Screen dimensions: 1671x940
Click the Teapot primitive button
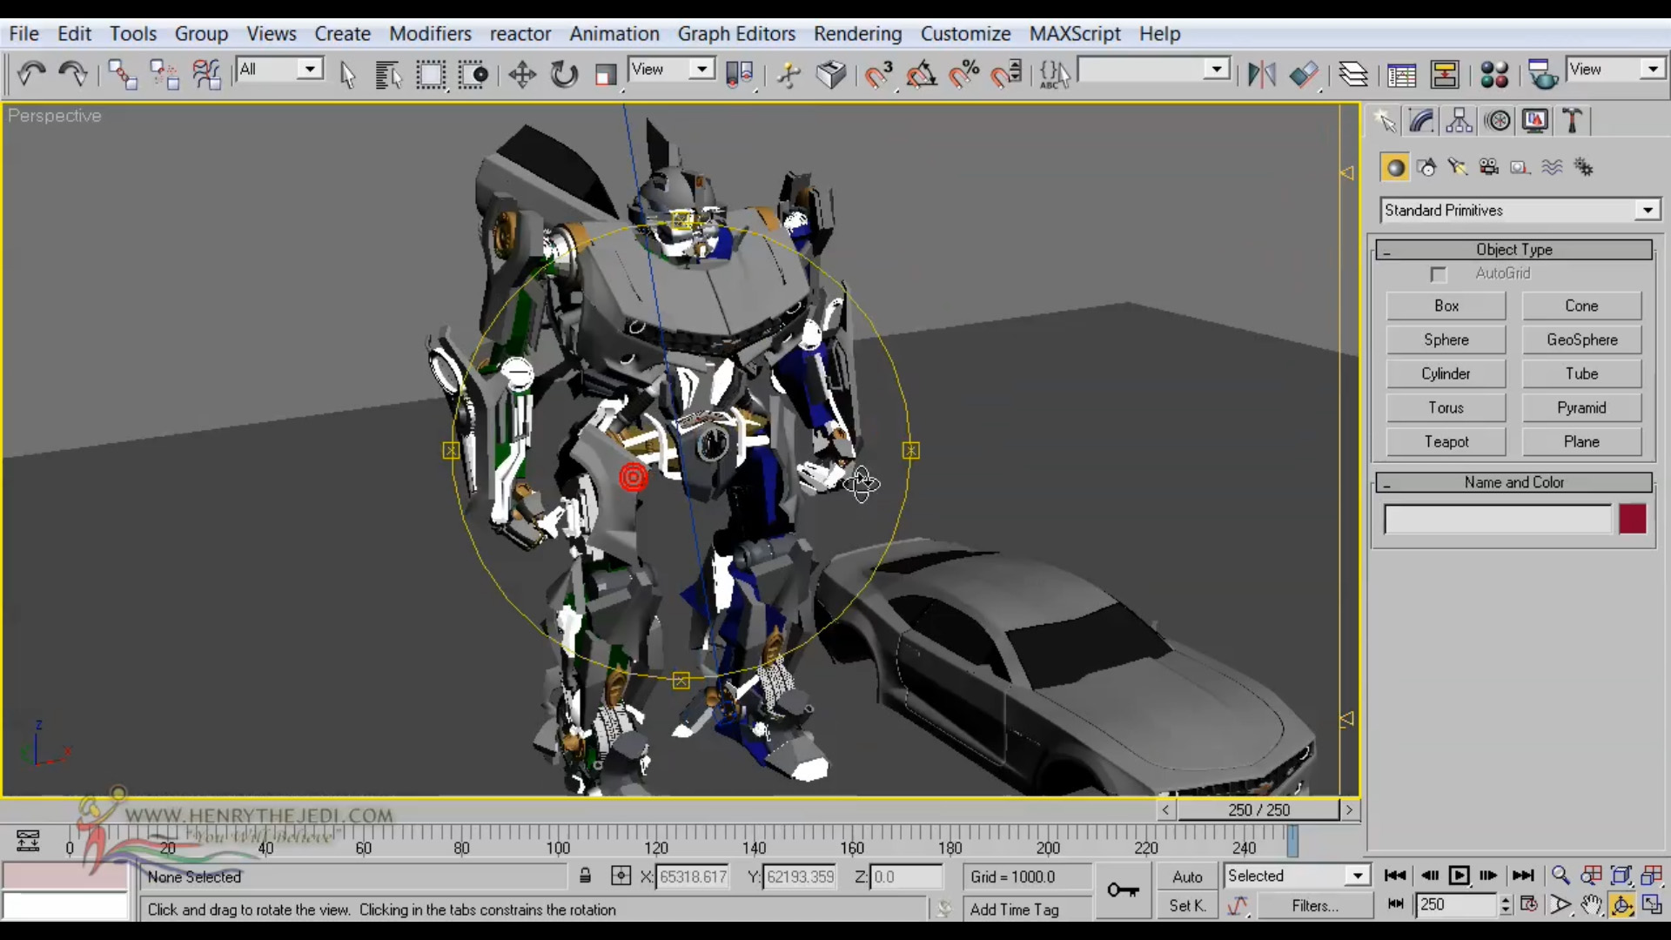[1446, 442]
